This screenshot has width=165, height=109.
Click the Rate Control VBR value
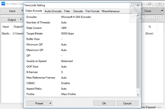64,28
